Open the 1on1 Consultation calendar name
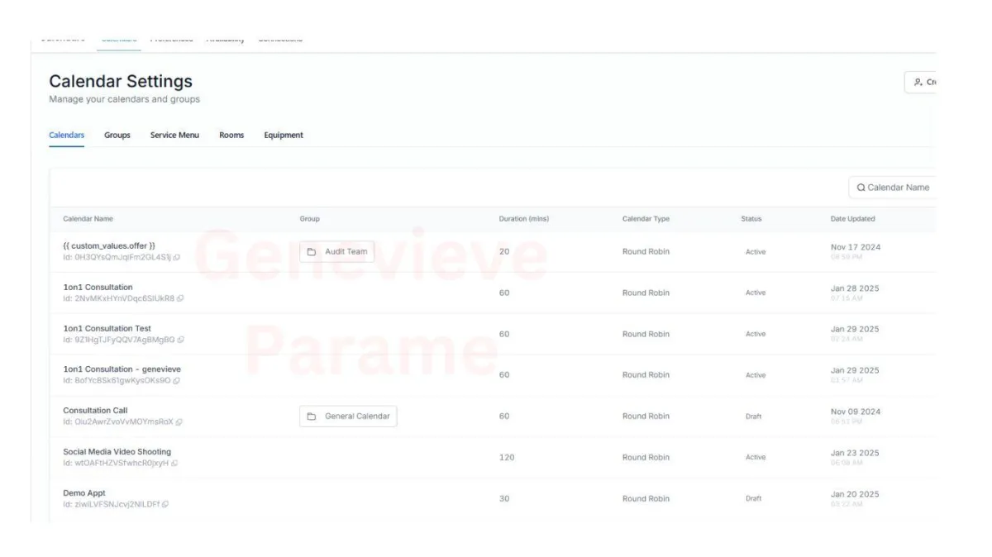 point(98,288)
